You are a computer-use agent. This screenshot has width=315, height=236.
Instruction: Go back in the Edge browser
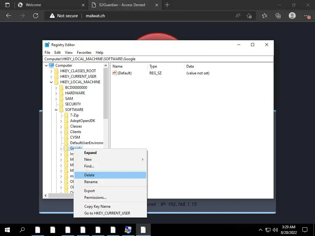click(9, 16)
